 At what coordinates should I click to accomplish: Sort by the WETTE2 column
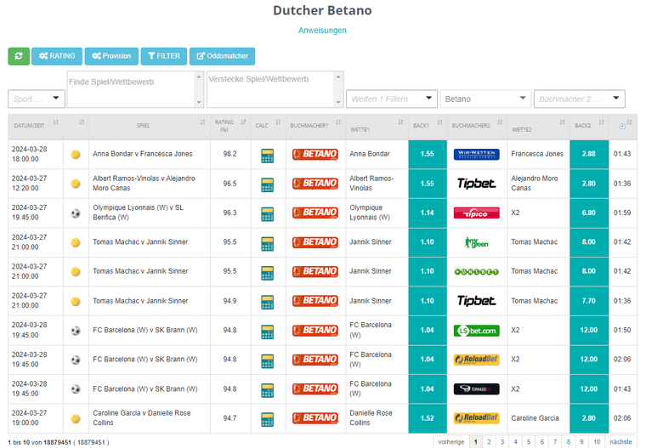[x=538, y=126]
